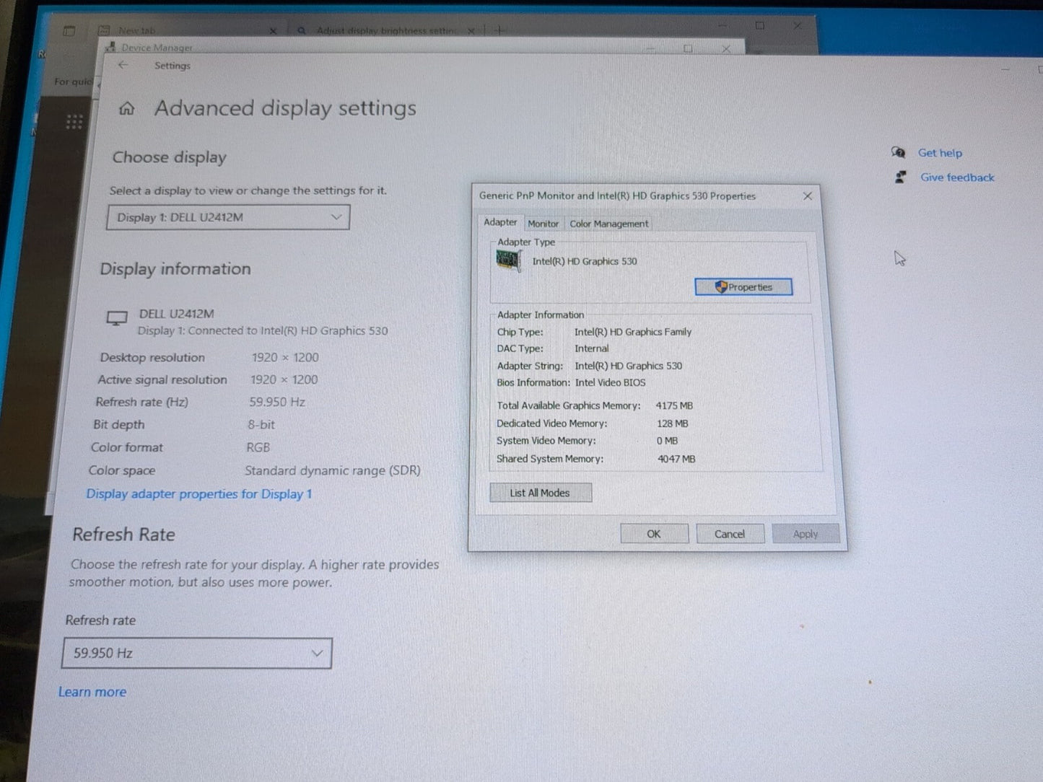Expand the 59.950 Hz refresh rate dropdown

click(196, 653)
